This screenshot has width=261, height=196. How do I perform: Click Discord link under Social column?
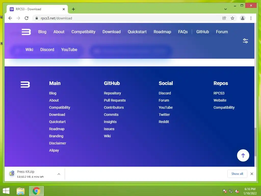tap(165, 93)
